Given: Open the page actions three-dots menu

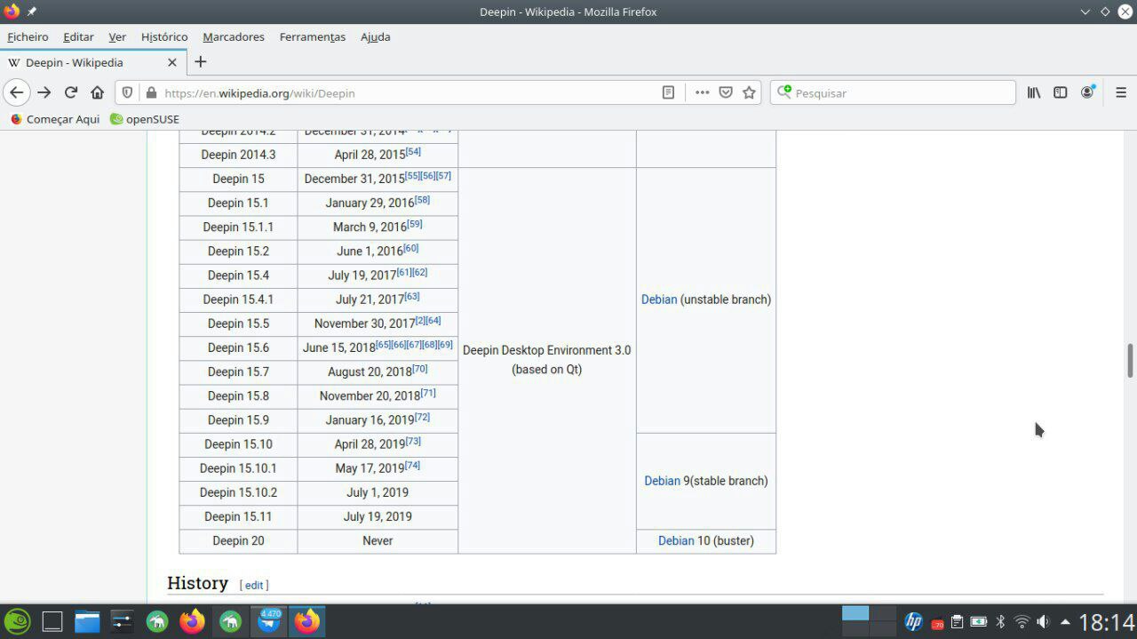Looking at the screenshot, I should (x=702, y=92).
